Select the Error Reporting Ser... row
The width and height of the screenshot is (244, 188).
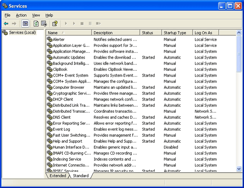point(141,123)
